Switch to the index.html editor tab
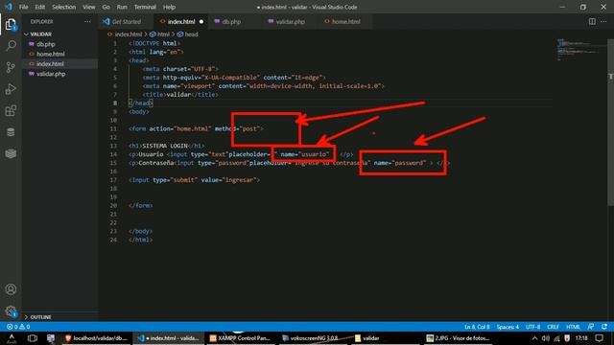This screenshot has height=345, width=614. (x=181, y=21)
